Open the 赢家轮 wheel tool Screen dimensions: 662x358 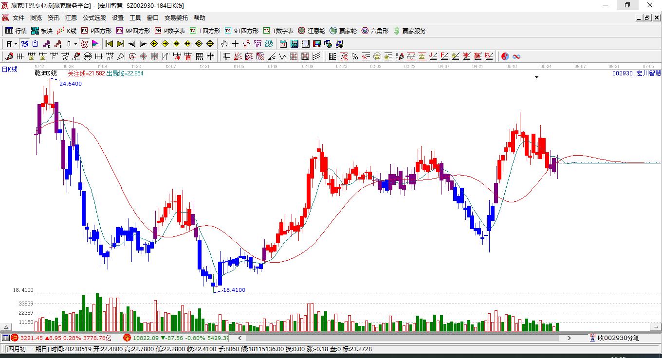coord(343,31)
